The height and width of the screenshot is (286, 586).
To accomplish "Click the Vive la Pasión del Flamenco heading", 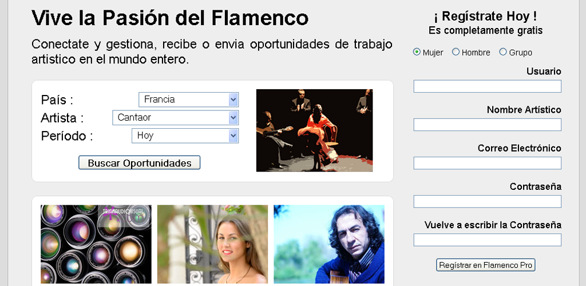I will click(170, 18).
